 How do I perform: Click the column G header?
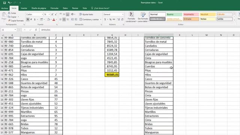click(112, 35)
